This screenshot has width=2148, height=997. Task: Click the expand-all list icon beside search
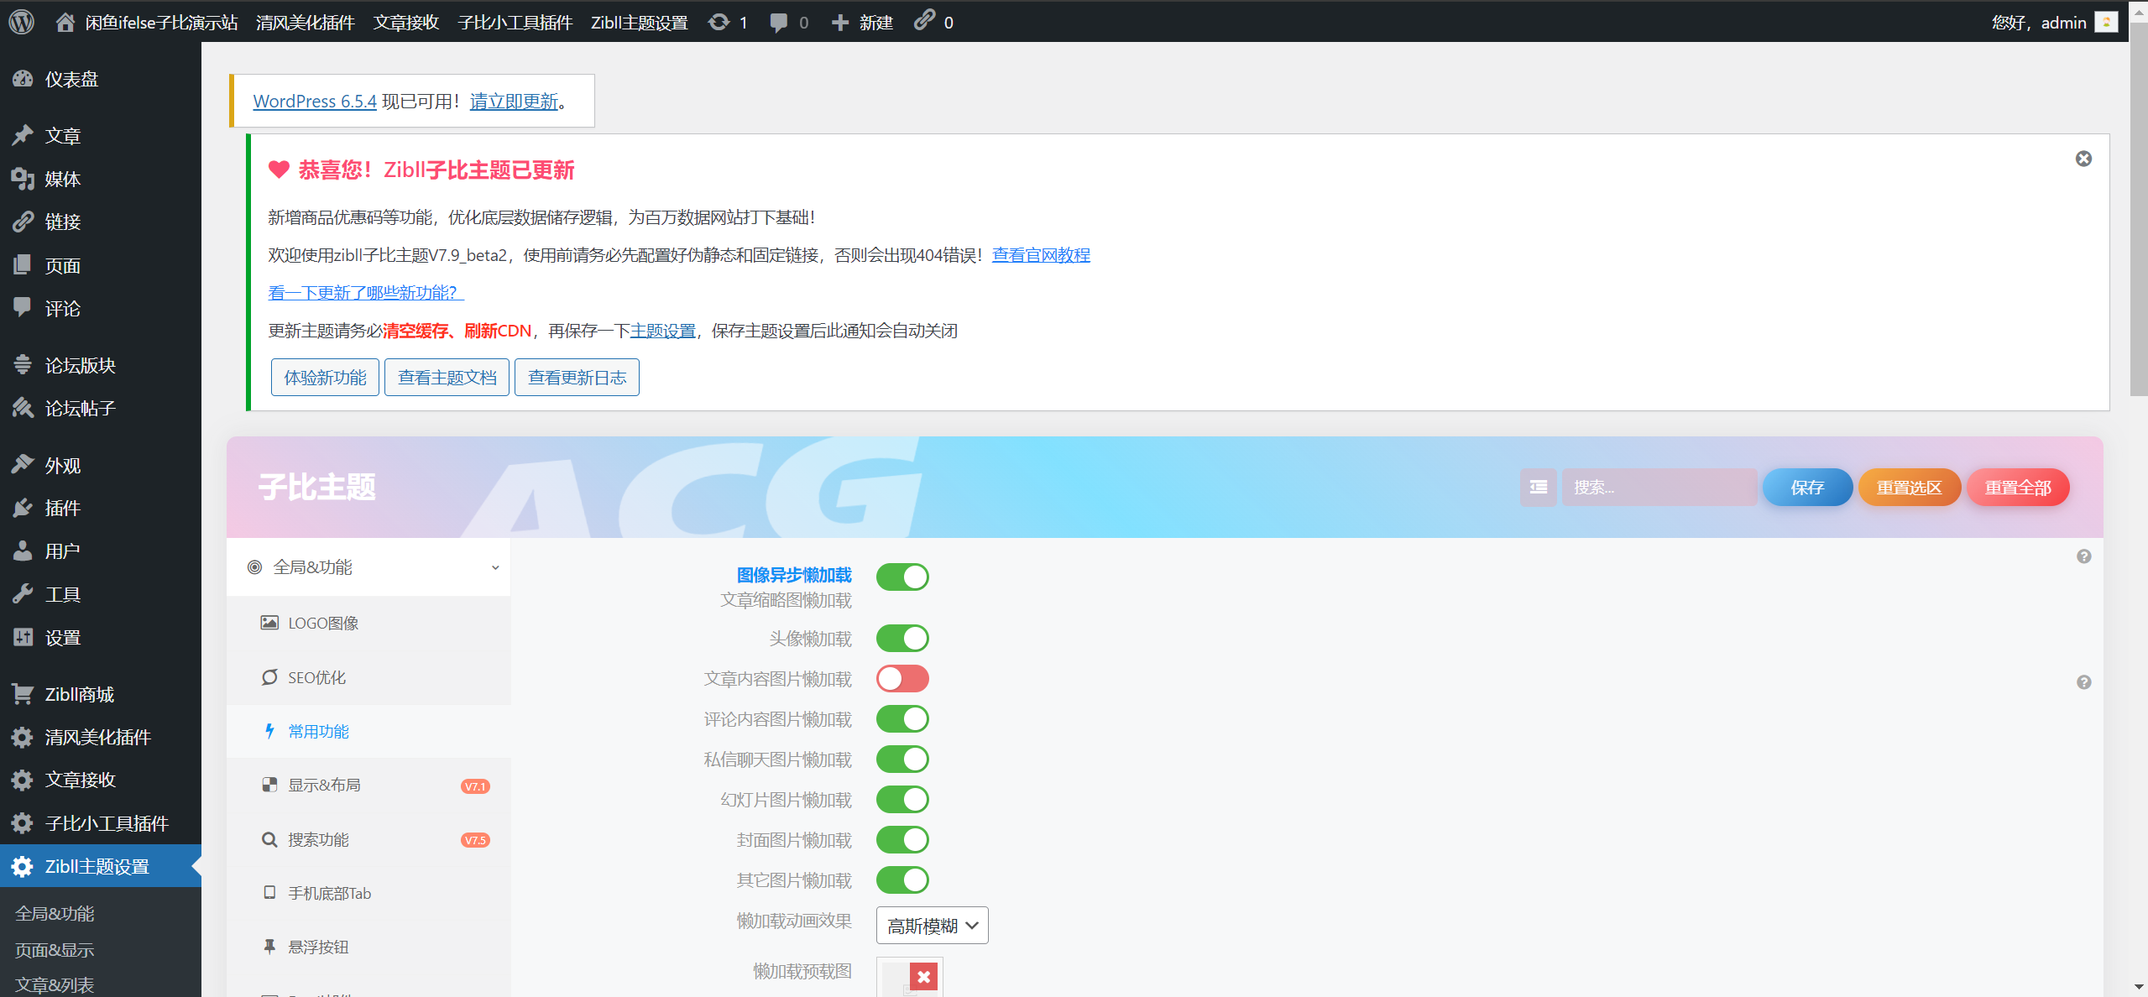(1538, 488)
